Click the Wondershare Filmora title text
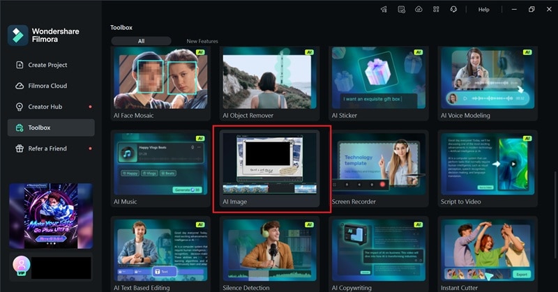This screenshot has height=292, width=558. coord(56,36)
